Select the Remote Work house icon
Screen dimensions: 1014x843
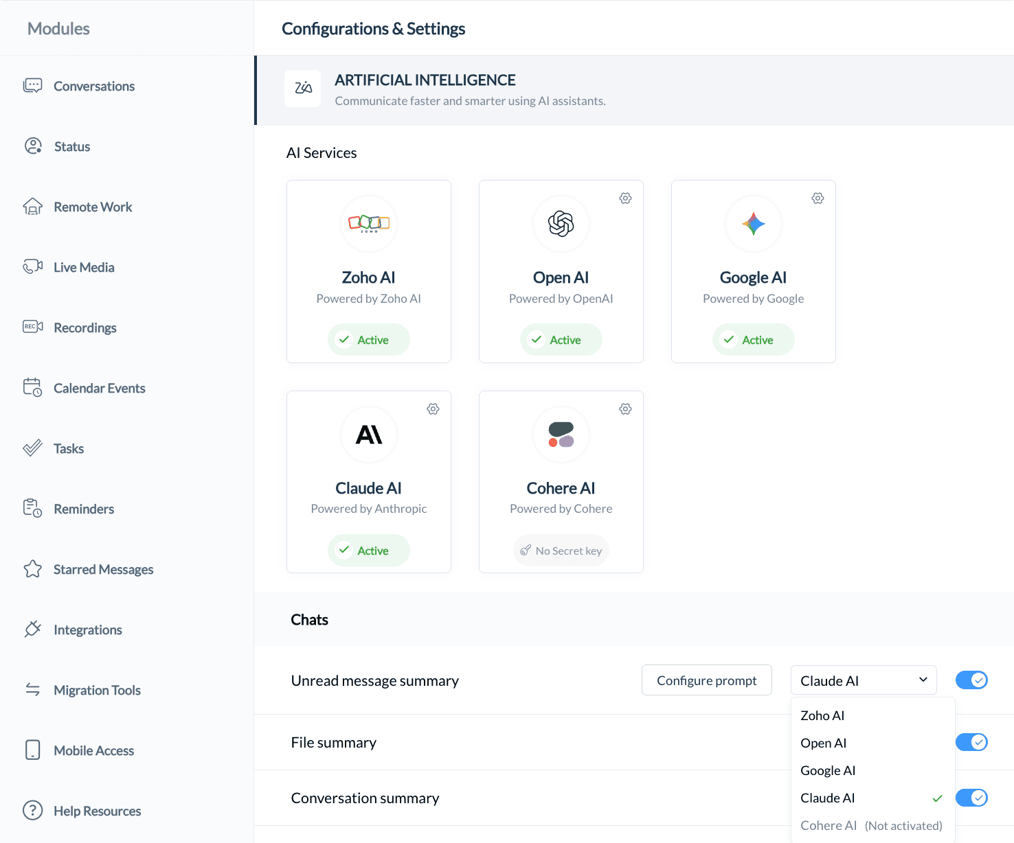point(33,207)
